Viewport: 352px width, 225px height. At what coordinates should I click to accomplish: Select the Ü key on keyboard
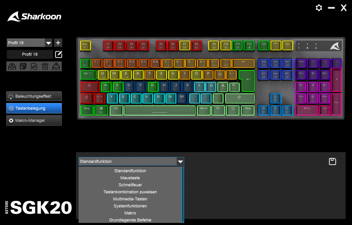point(220,75)
